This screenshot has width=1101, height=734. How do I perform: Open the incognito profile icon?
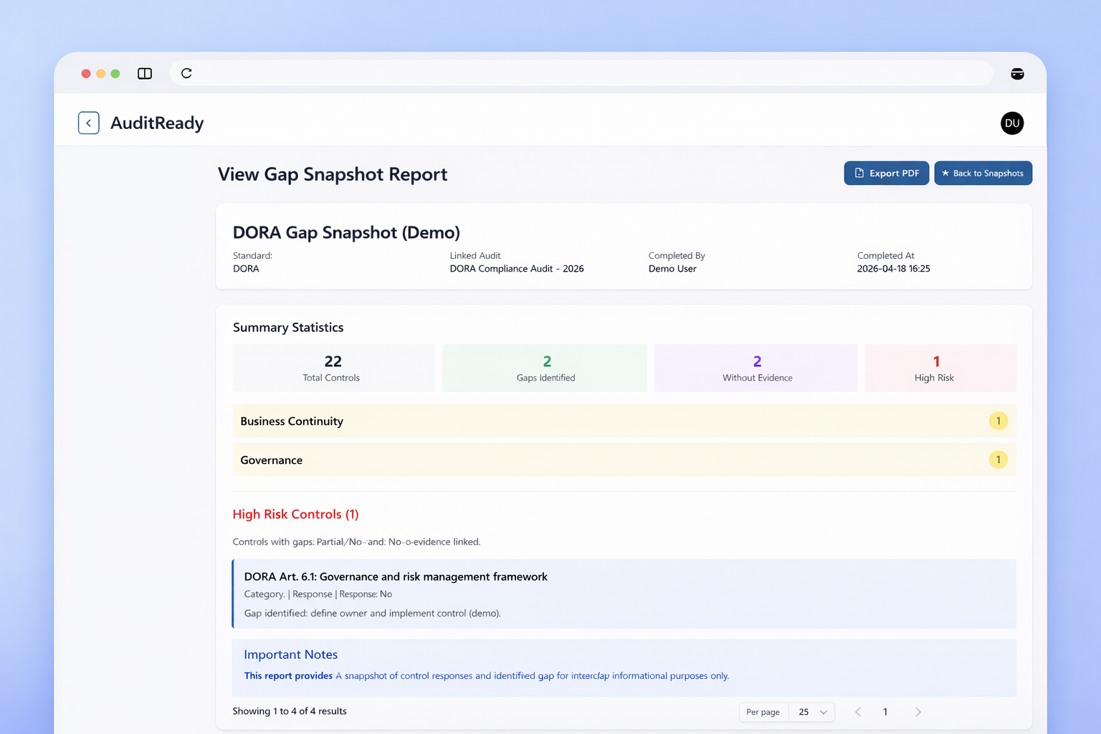pos(1016,74)
